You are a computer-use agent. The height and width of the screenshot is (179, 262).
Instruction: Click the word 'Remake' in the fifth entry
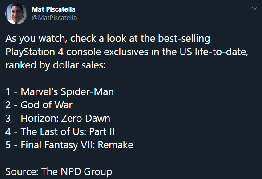(116, 145)
